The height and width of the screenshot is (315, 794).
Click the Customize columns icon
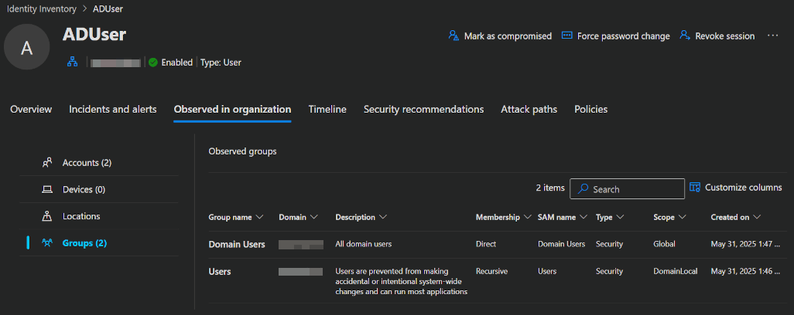point(695,188)
